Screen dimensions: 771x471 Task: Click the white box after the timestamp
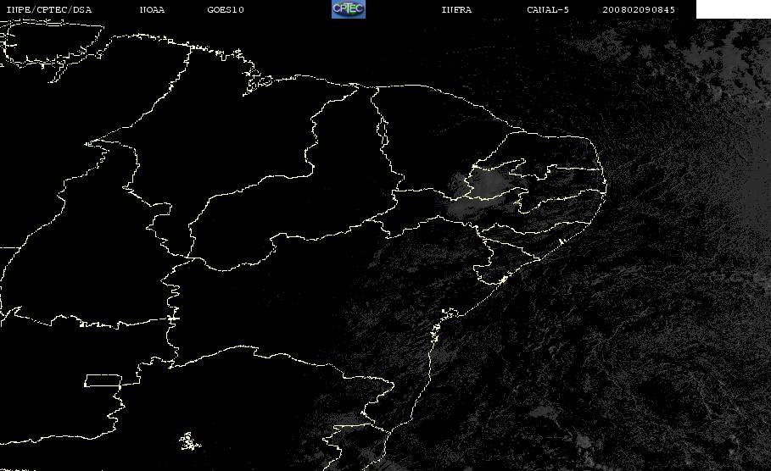click(x=733, y=8)
